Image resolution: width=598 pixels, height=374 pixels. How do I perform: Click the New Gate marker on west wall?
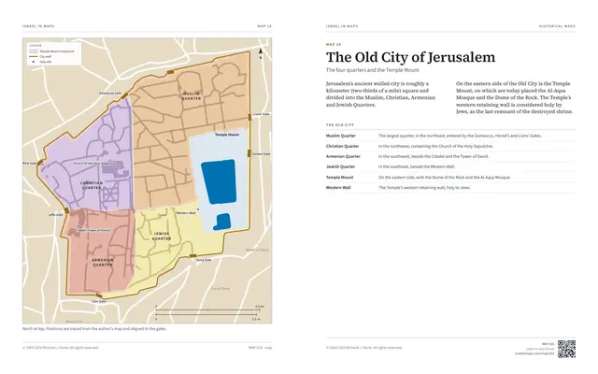40,163
